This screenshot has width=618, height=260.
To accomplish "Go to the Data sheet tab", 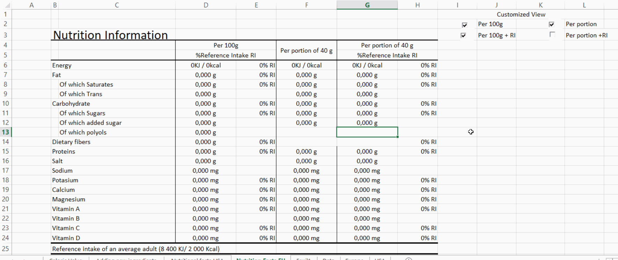I will 328,259.
